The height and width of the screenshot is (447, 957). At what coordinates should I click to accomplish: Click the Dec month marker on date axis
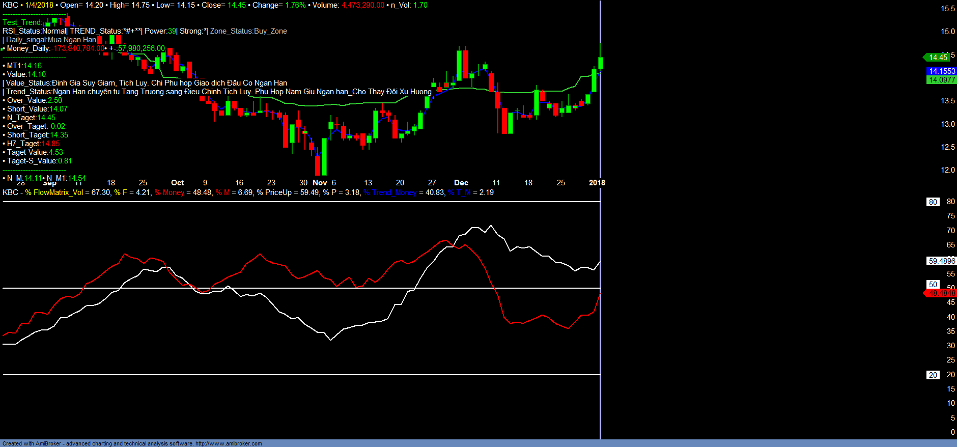click(x=461, y=183)
